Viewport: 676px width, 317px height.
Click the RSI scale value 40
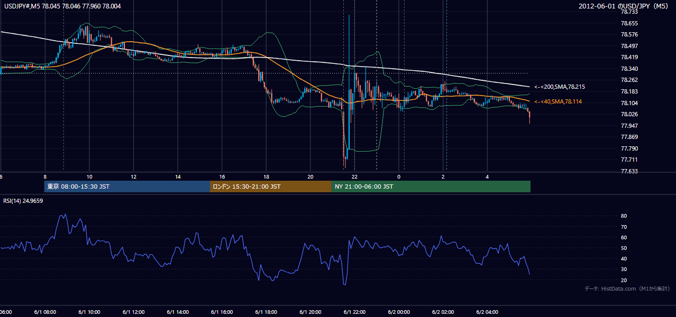coord(624,258)
